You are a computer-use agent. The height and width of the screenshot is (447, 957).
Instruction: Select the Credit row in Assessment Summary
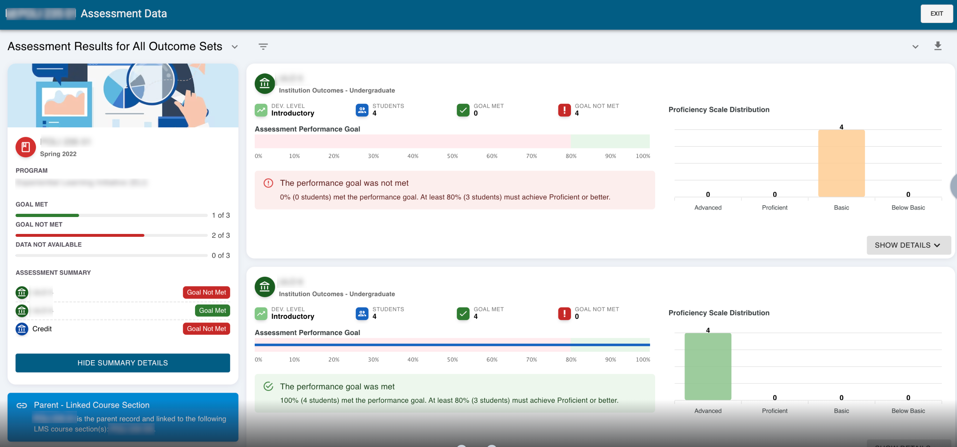[x=42, y=329]
